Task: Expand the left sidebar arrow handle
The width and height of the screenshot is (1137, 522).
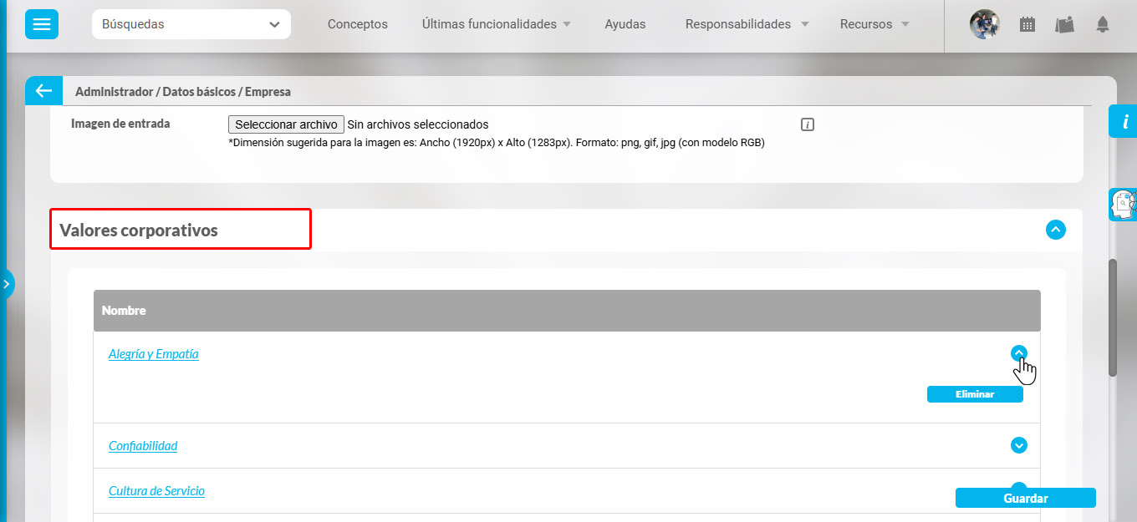Action: pos(7,284)
